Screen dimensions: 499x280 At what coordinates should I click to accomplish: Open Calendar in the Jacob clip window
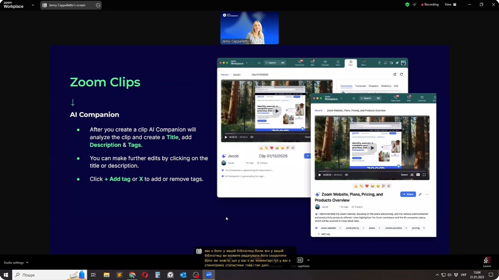point(325,63)
